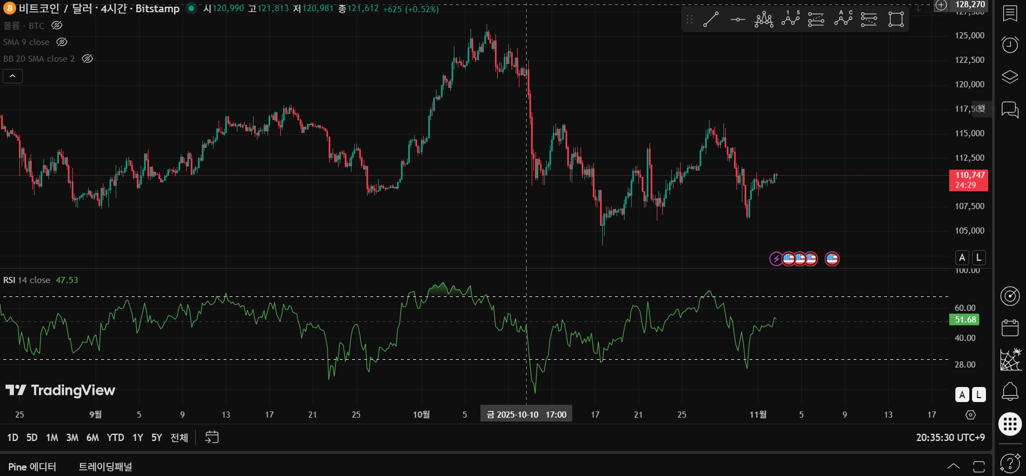Screen dimensions: 1026x476
Task: Open the 트레이딩패널 tab
Action: [106, 467]
